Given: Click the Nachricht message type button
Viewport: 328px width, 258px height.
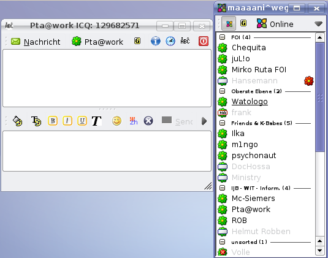Looking at the screenshot, I should [36, 42].
